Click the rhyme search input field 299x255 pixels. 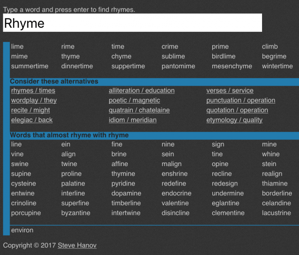point(132,23)
